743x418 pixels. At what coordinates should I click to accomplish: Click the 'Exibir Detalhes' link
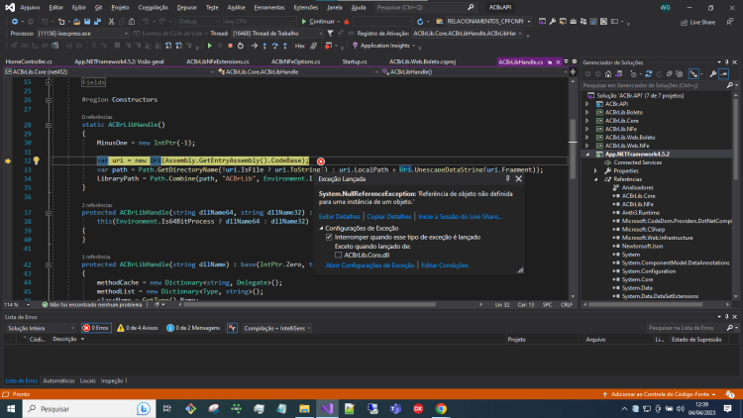339,217
